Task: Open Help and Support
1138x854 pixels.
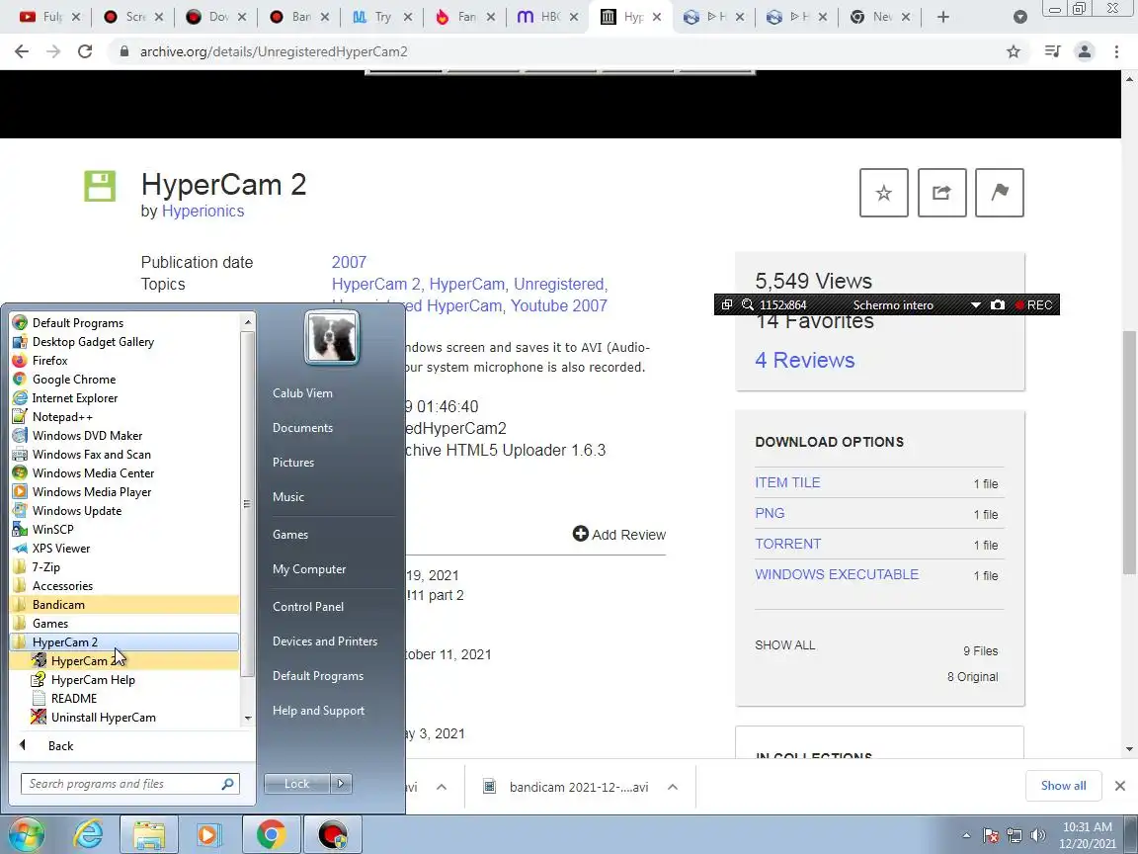Action: click(319, 711)
